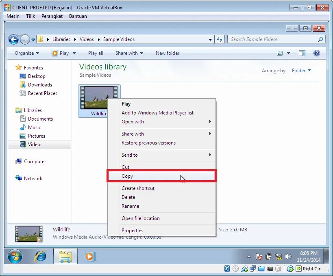This screenshot has height=276, width=333.
Task: Open Share with toolbar dropdown
Action: [x=129, y=53]
